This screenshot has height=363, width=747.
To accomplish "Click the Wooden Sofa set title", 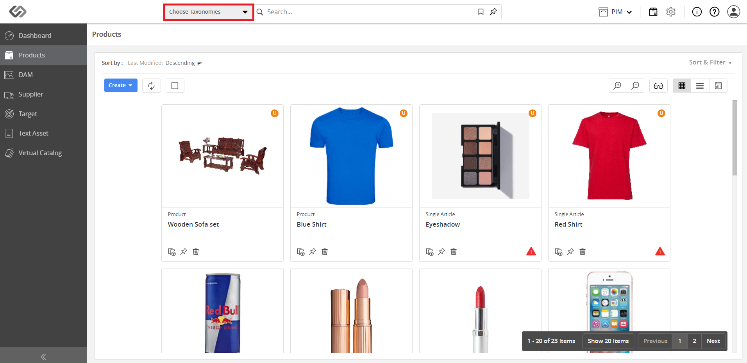I will (193, 224).
